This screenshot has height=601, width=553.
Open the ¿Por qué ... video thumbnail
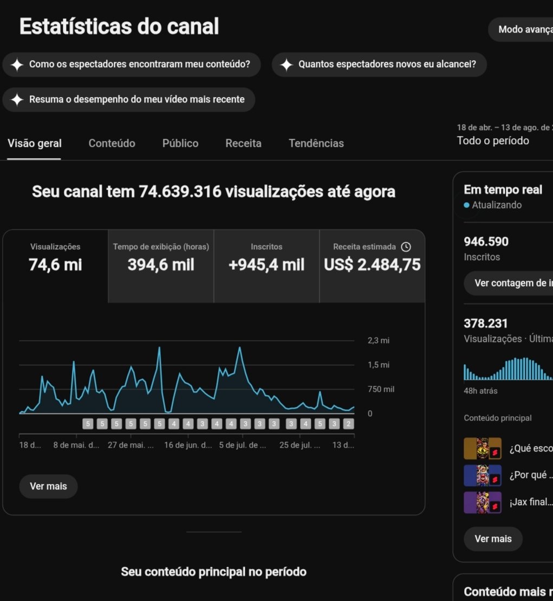coord(483,475)
